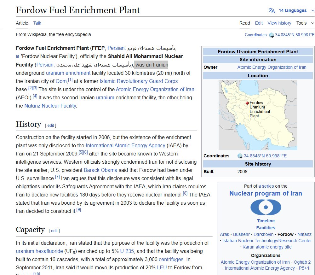Open Nuclear program of Iran link
Image resolution: width=315 pixels, height=275 pixels.
266,193
